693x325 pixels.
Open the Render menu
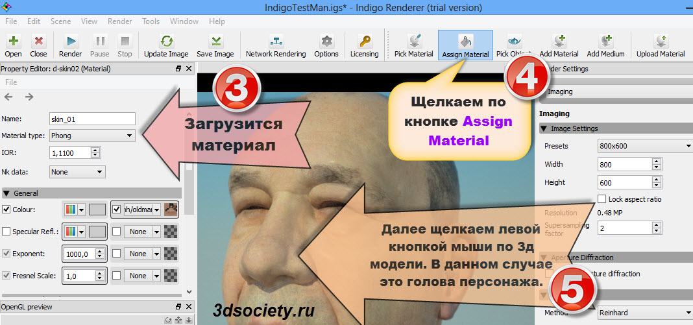[120, 21]
